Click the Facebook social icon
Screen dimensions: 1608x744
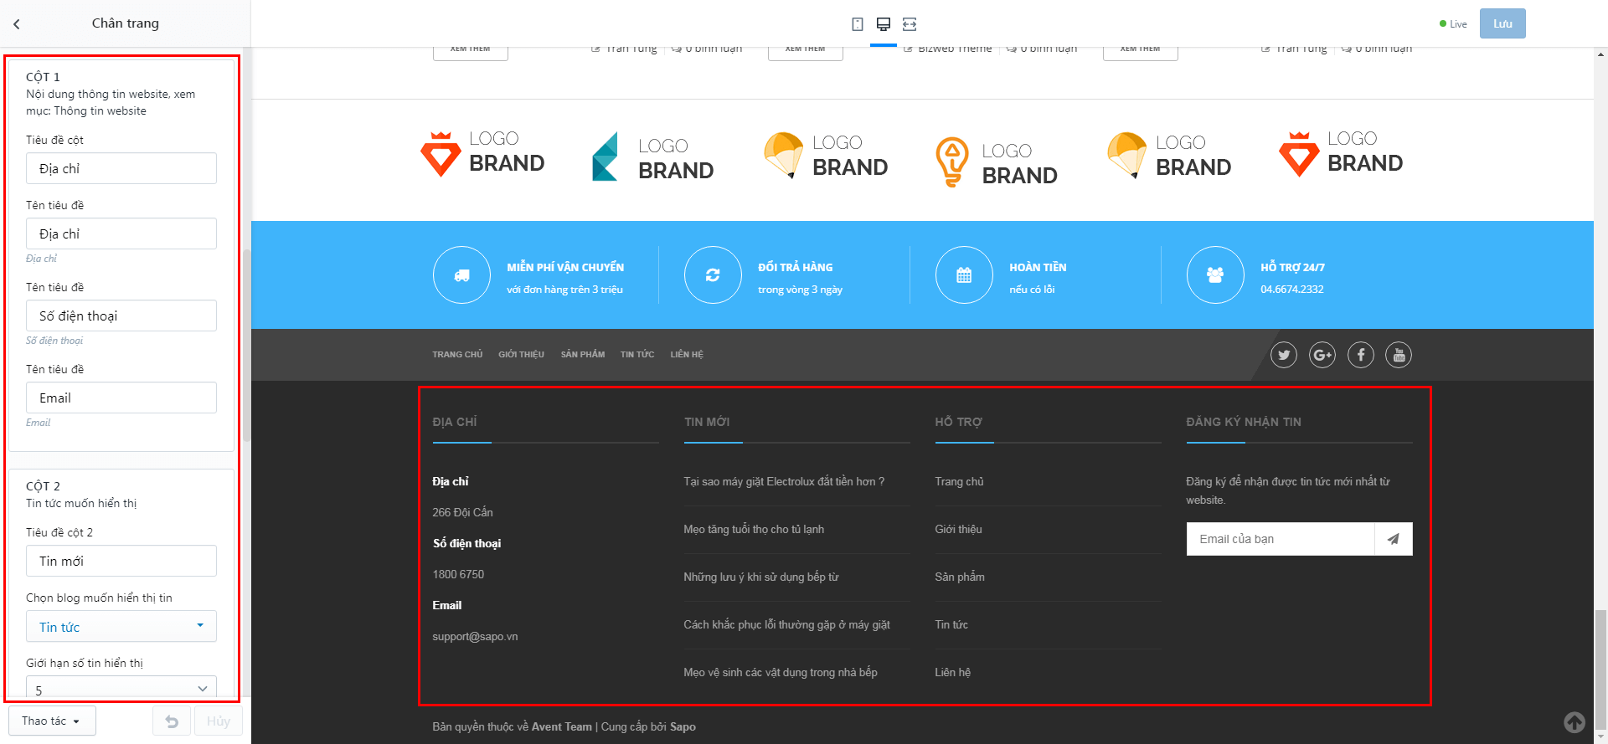point(1361,355)
